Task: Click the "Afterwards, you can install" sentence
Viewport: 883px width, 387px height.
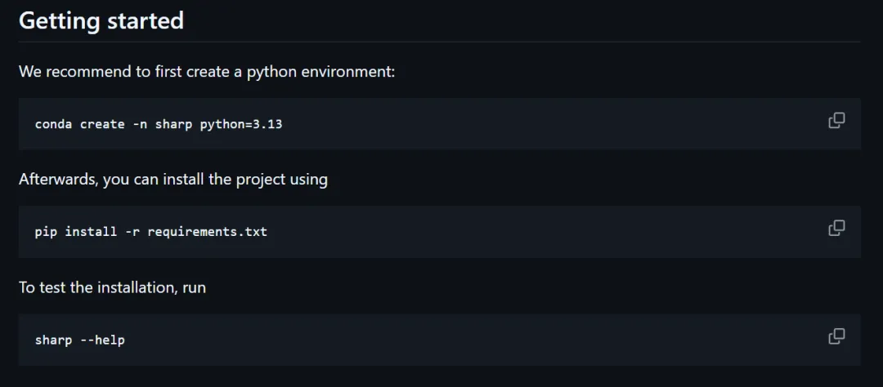Action: (x=173, y=179)
